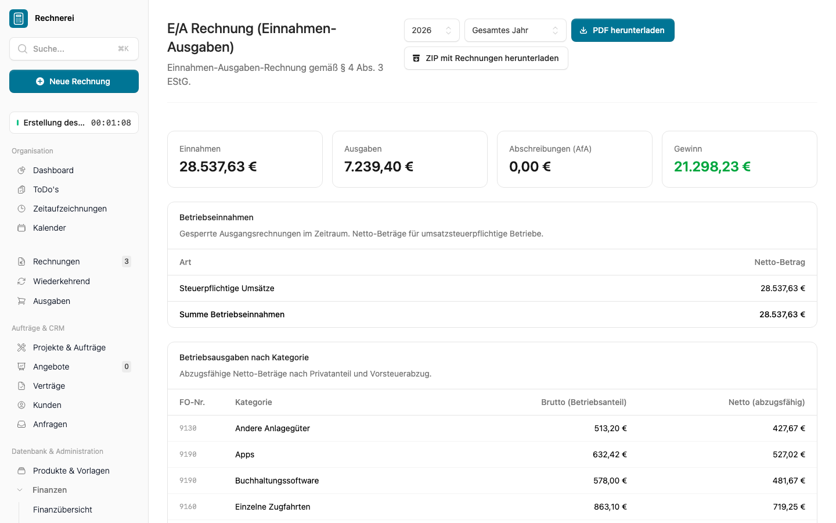Click the Brutto (Betriebsanteil) column header
836x523 pixels.
[x=584, y=402]
